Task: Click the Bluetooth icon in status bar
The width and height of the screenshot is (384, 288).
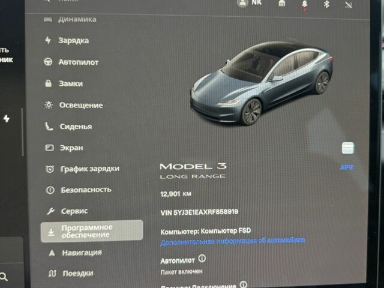Action: 327,4
